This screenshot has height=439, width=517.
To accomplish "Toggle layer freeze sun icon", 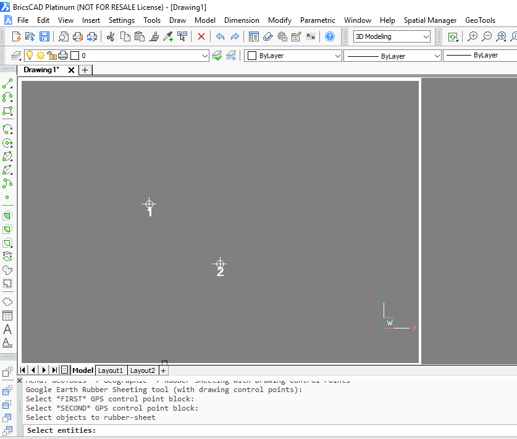I will [40, 56].
